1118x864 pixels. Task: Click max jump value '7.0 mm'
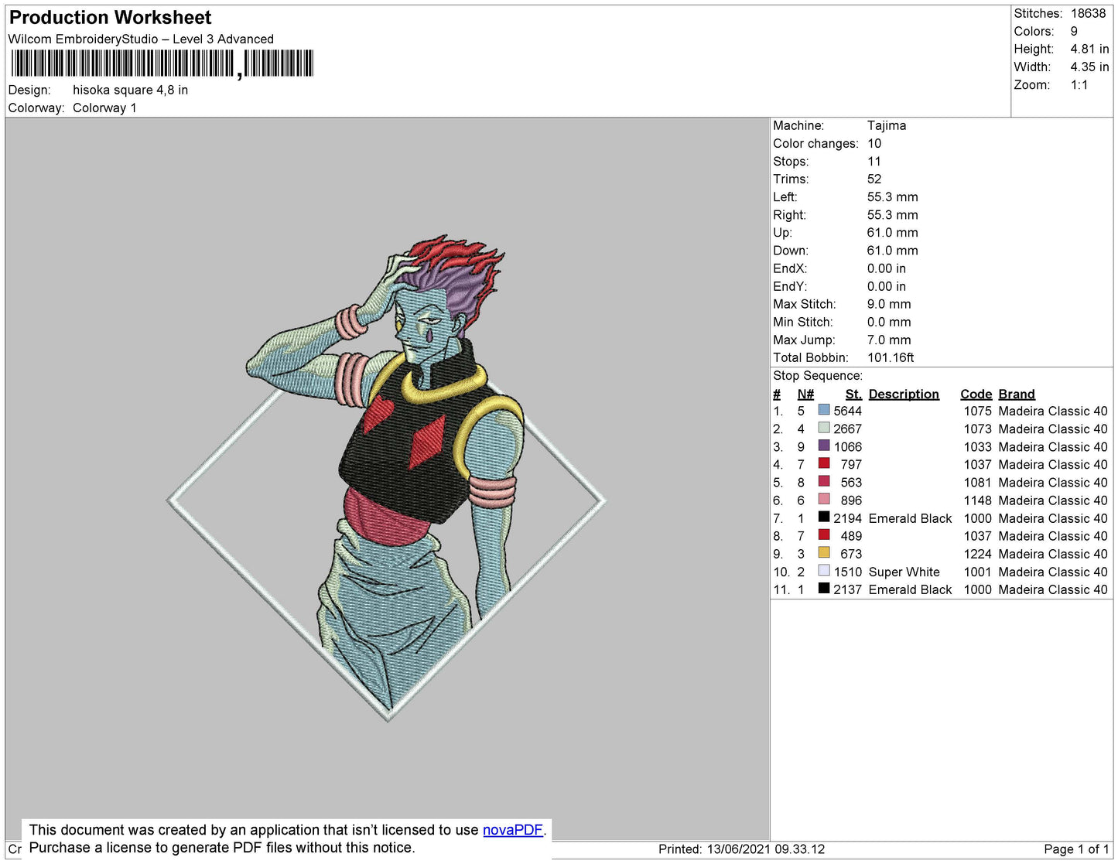[x=889, y=340]
